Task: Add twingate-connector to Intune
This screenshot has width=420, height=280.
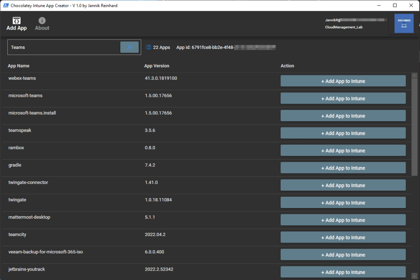Action: pyautogui.click(x=343, y=185)
